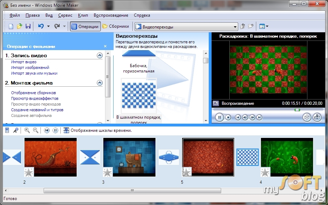The width and height of the screenshot is (328, 205).
Task: Save project using the floppy disk icon
Action: [28, 26]
